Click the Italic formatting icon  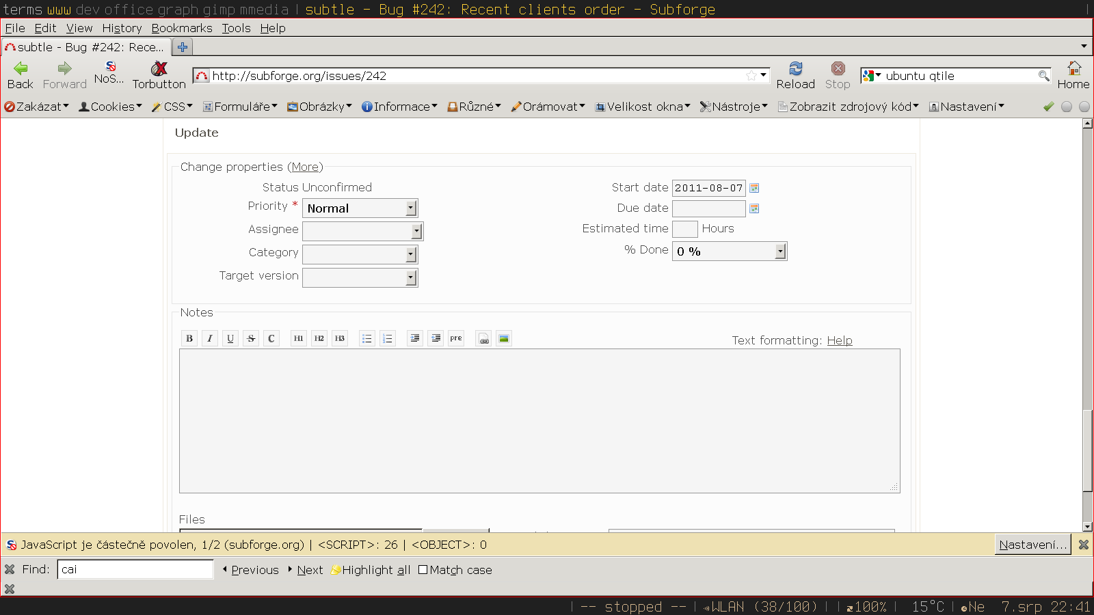click(210, 338)
